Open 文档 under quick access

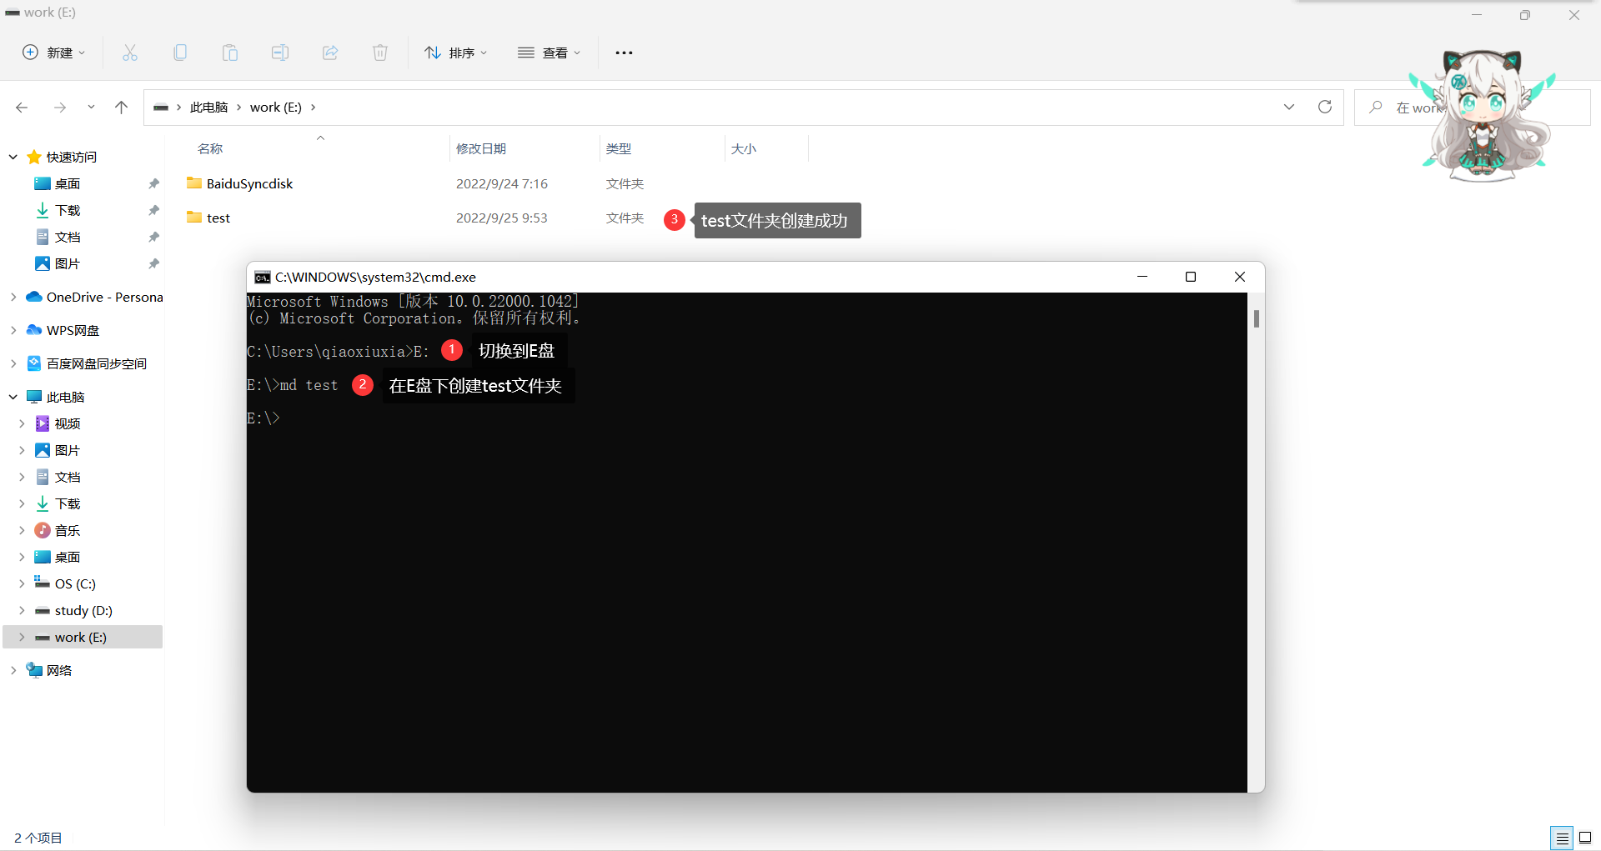pyautogui.click(x=58, y=237)
